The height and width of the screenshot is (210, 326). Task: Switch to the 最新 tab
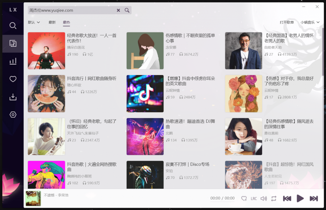(52, 22)
